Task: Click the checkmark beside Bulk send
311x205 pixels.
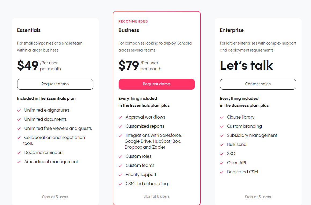Action: click(222, 144)
